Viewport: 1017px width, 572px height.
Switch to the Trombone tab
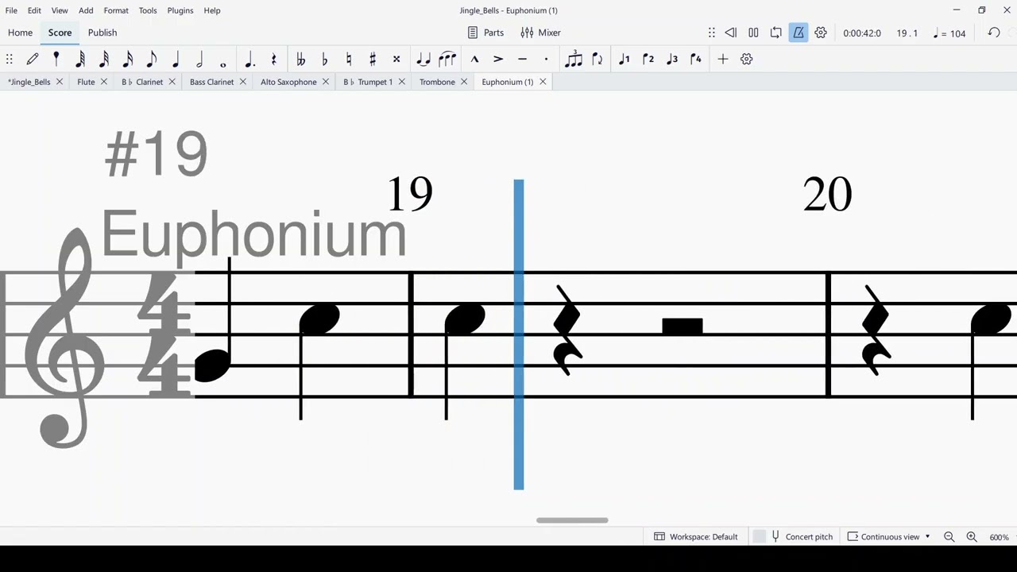tap(437, 82)
